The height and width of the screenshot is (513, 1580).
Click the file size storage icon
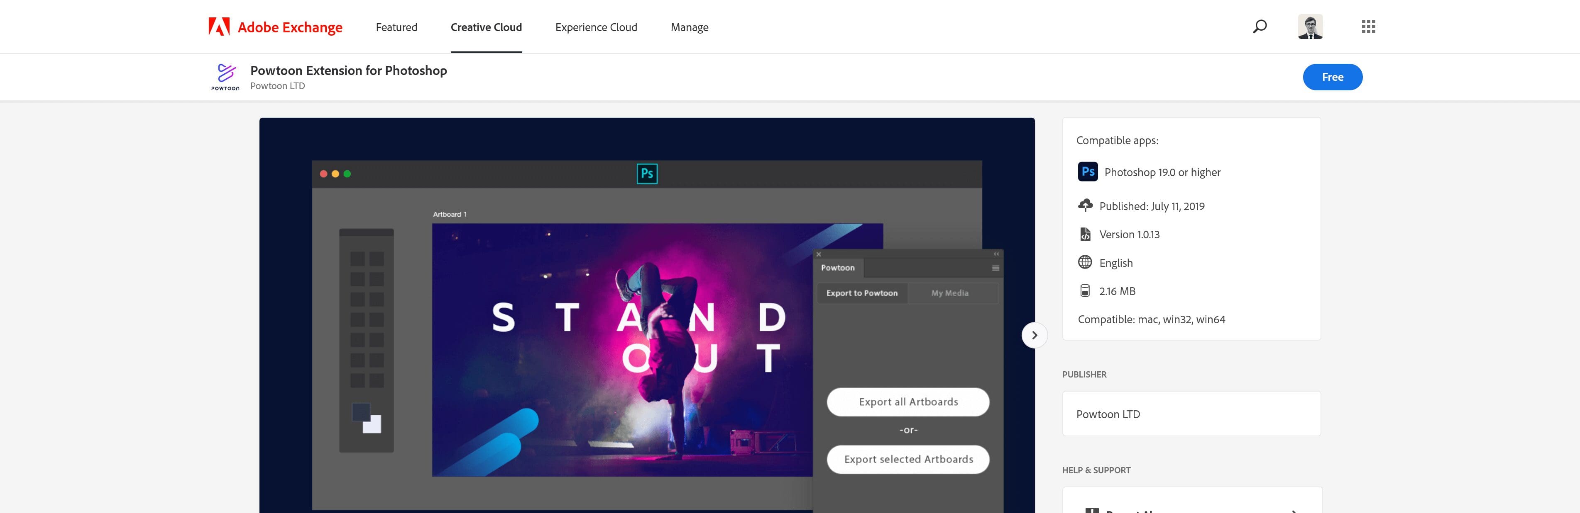pyautogui.click(x=1085, y=290)
